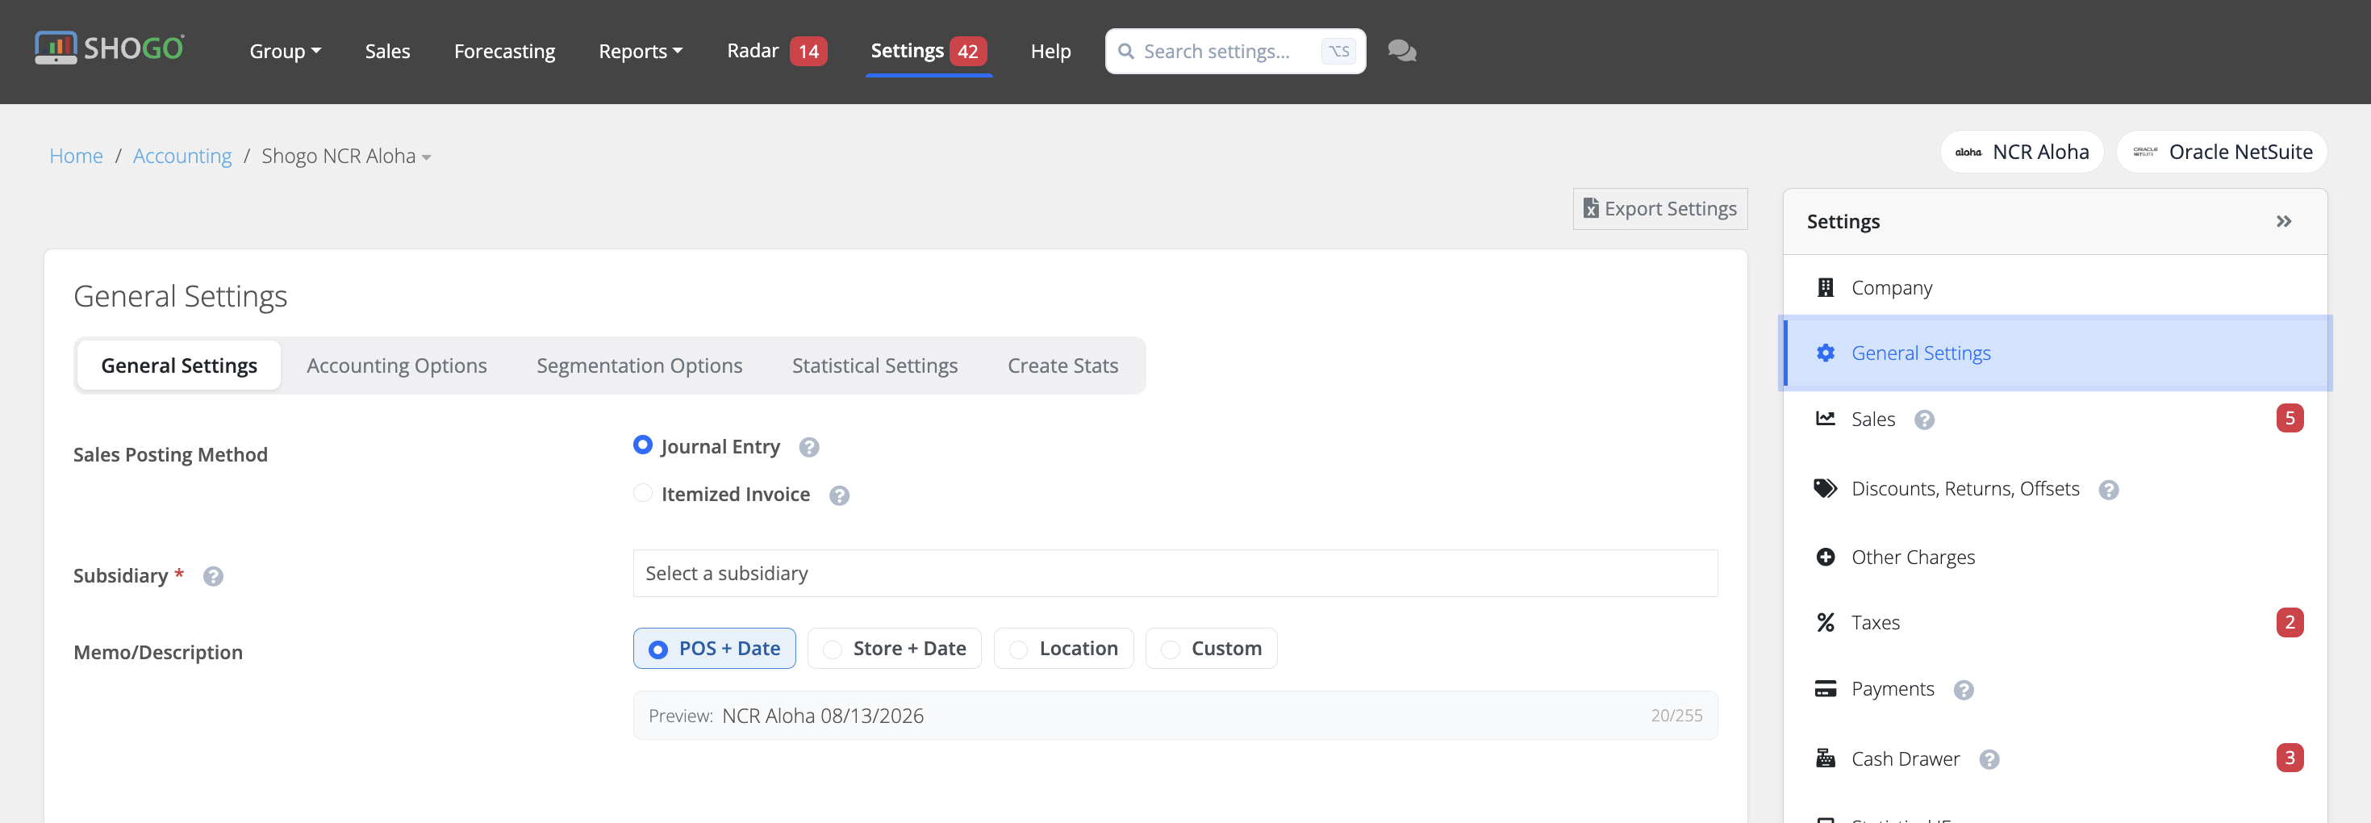Follow the Home breadcrumb link
The image size is (2371, 823).
click(77, 157)
